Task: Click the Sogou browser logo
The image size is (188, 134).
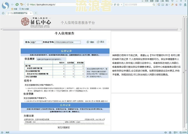Action: pyautogui.click(x=5, y=5)
